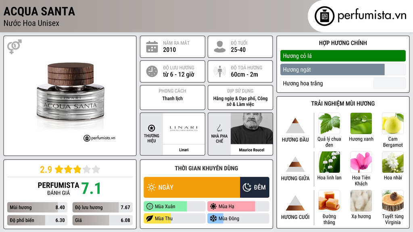Image resolution: width=413 pixels, height=232 pixels.
Task: Click the Hương ngát grey accord bar
Action: [343, 70]
